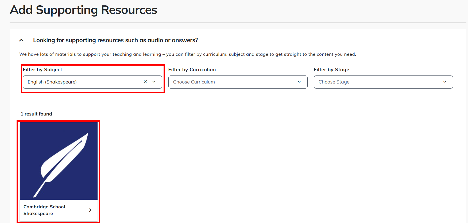Collapse the supporting resources section chevron
Screen dimensions: 468x223
click(21, 40)
